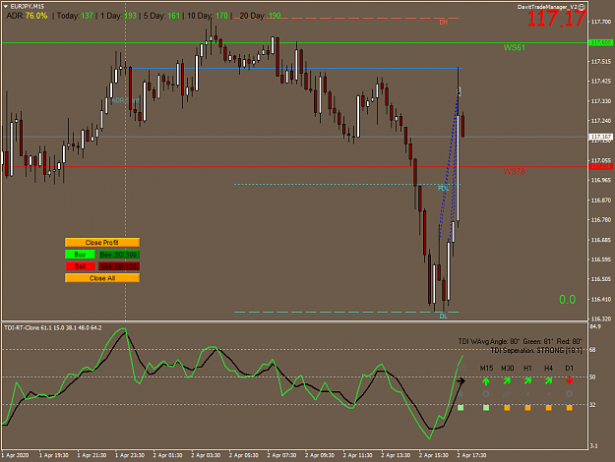
Task: Click the faded ADR Start label on the chart
Action: tap(125, 100)
